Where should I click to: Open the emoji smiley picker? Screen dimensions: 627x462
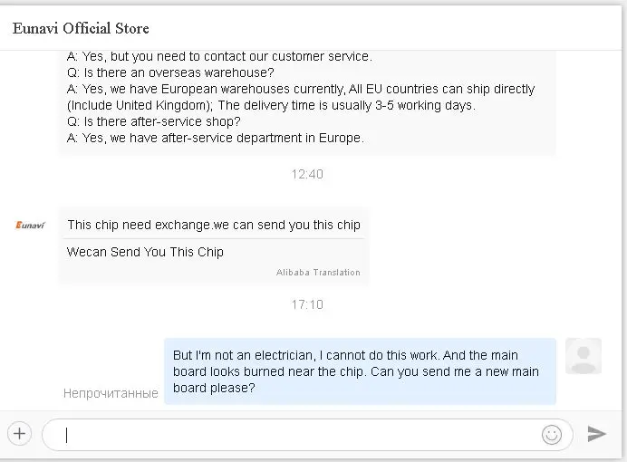click(x=551, y=434)
